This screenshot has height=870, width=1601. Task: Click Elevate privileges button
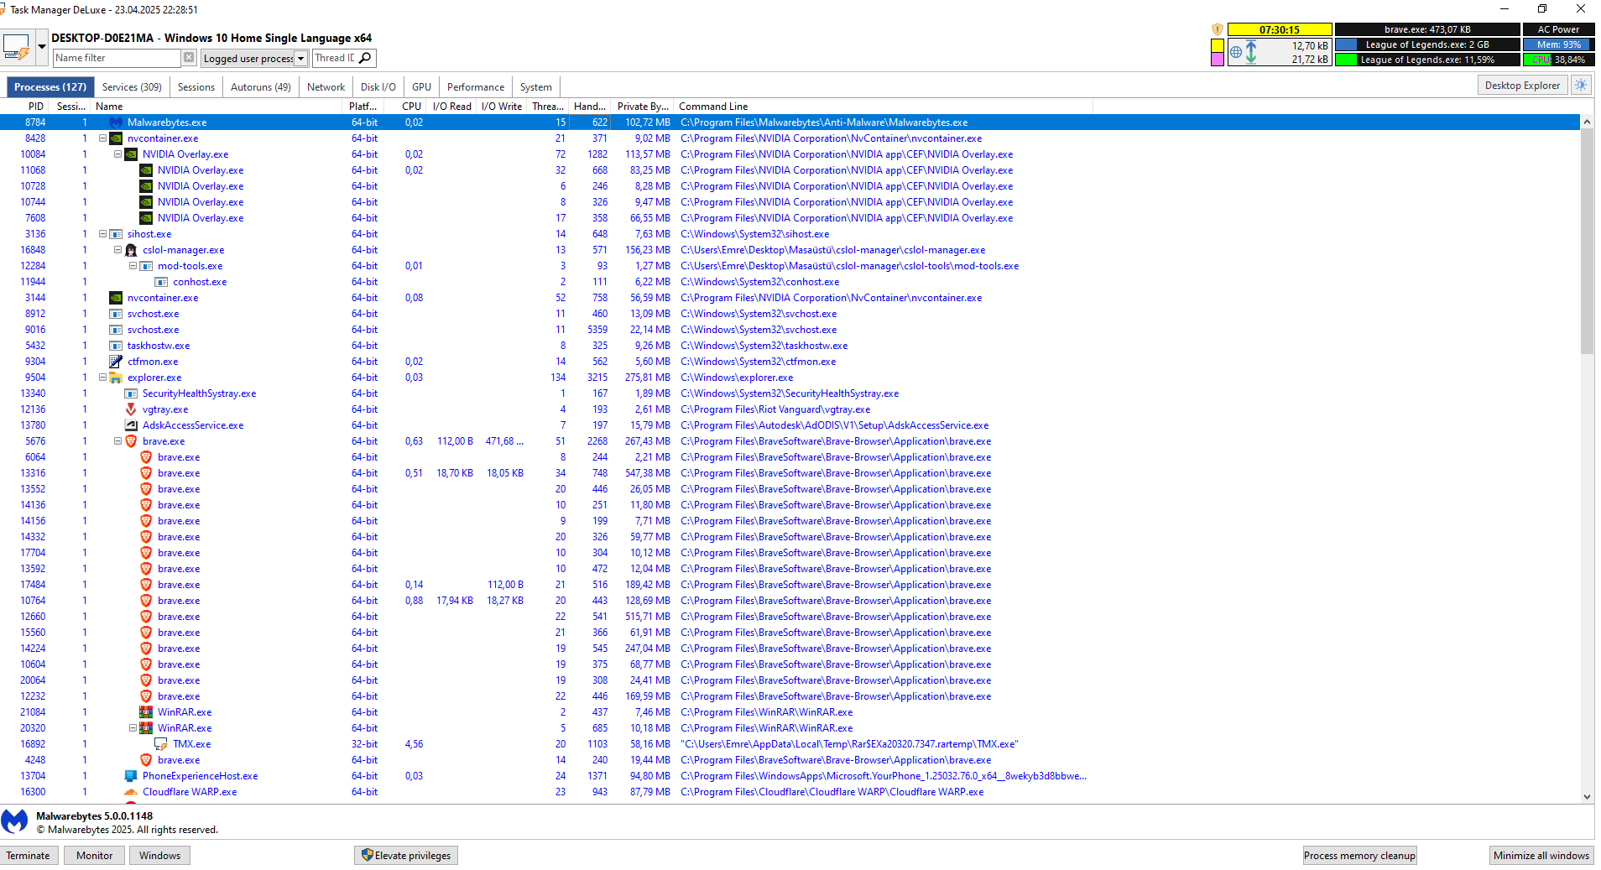406,855
